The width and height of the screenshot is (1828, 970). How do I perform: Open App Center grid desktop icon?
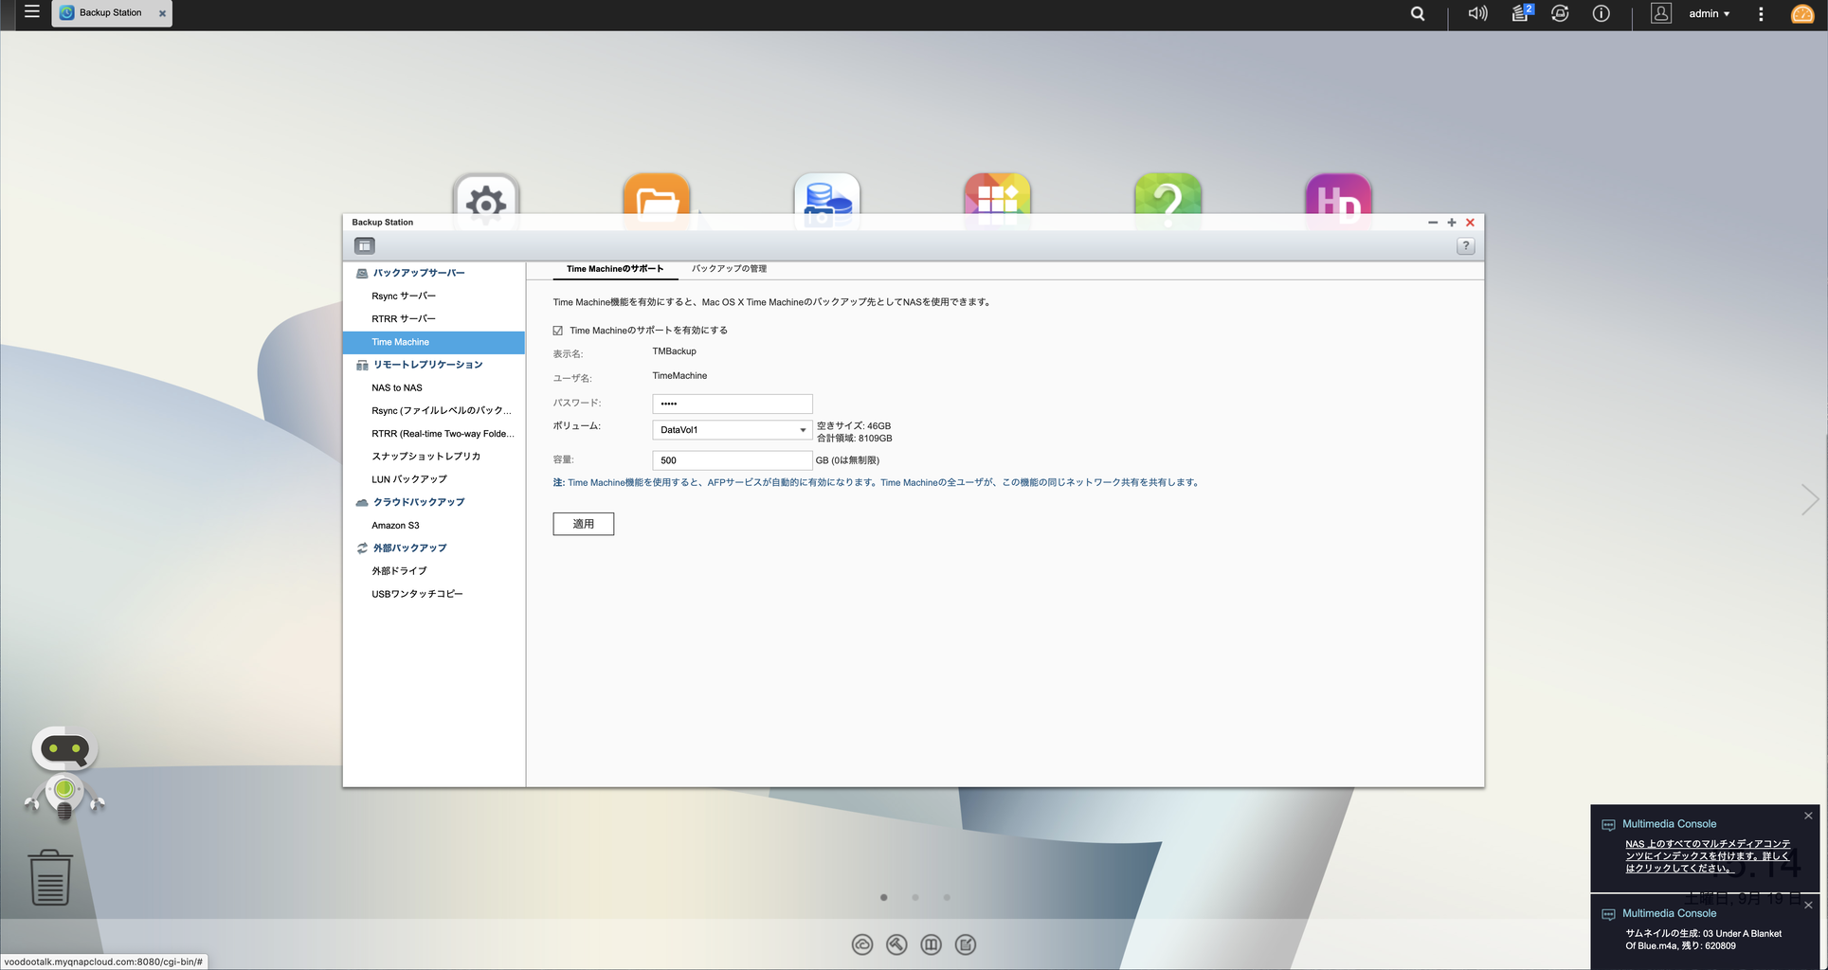pyautogui.click(x=998, y=201)
